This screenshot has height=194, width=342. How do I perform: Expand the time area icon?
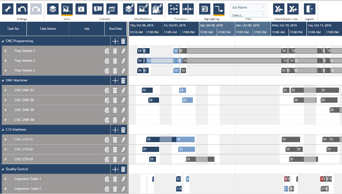tap(174, 9)
